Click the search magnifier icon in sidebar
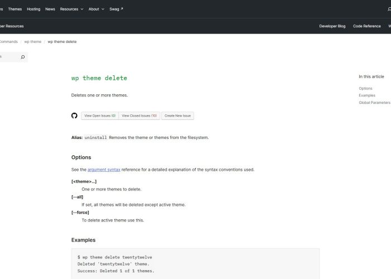Image resolution: width=391 pixels, height=279 pixels. pyautogui.click(x=23, y=57)
